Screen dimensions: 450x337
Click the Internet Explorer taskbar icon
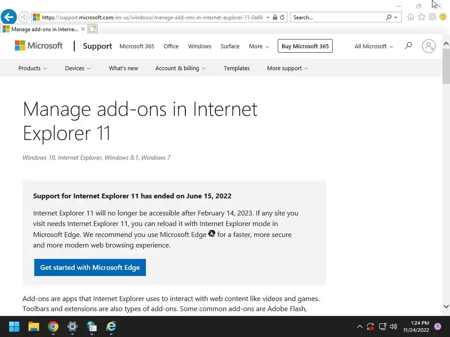click(x=111, y=326)
